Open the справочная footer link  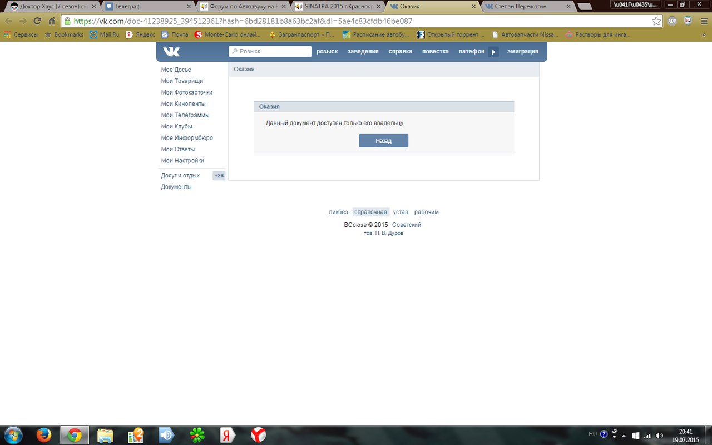point(370,212)
